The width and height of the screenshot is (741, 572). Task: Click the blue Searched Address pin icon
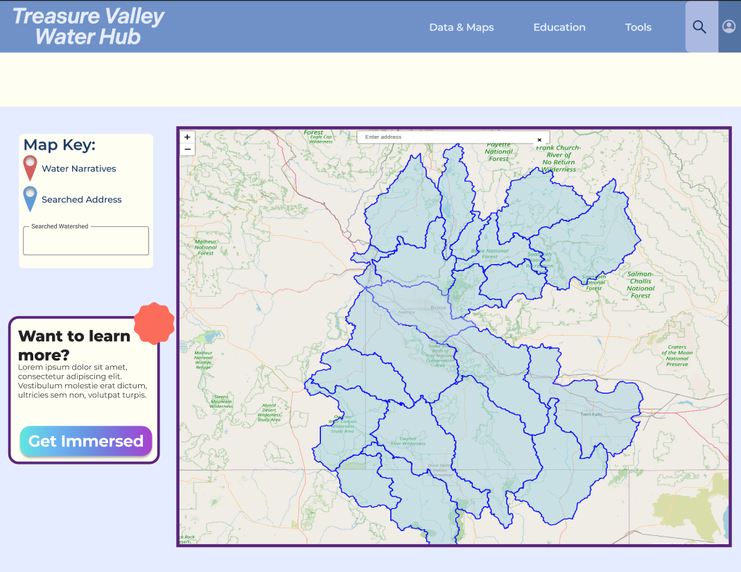coord(30,199)
